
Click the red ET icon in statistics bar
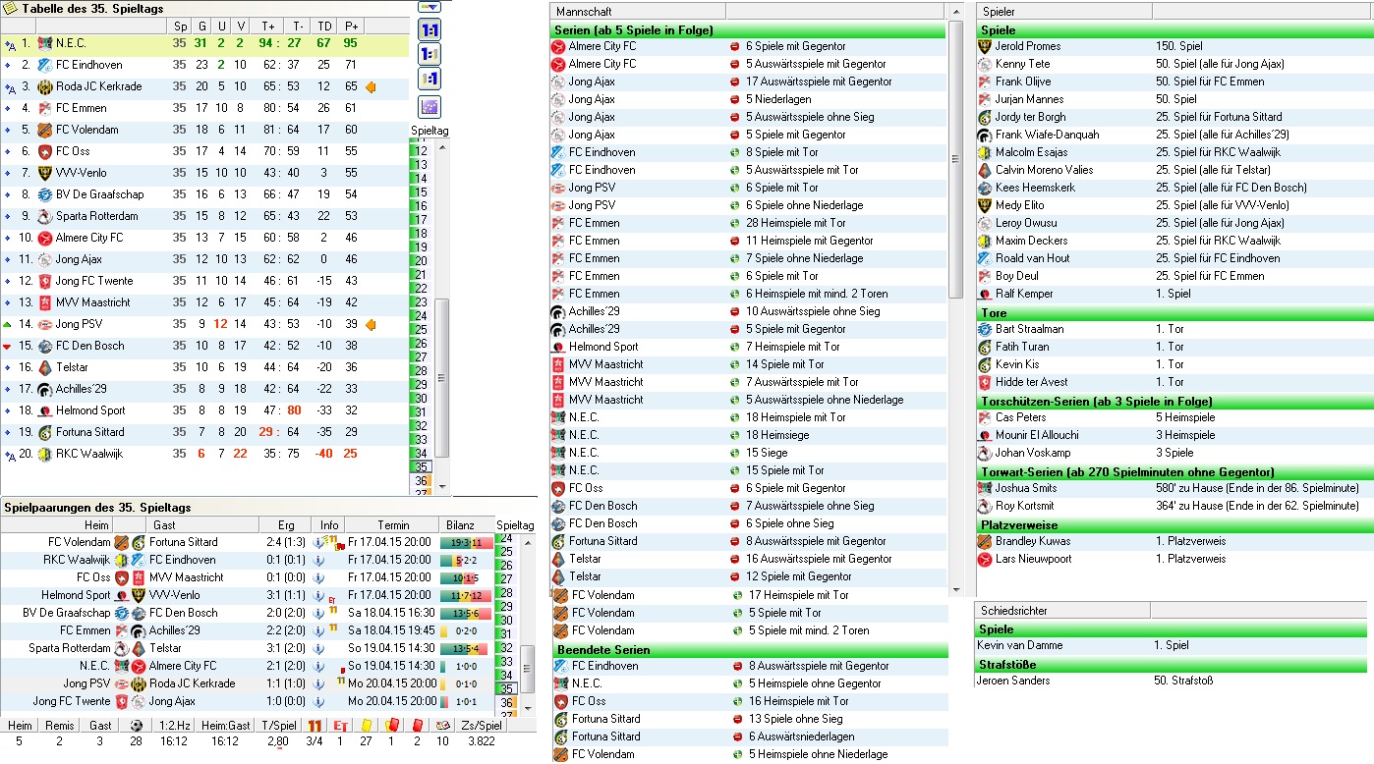[340, 726]
